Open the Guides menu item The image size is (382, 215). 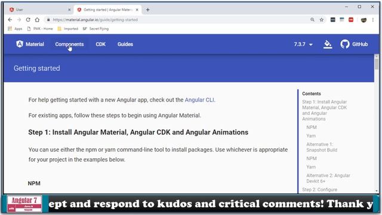click(x=125, y=44)
